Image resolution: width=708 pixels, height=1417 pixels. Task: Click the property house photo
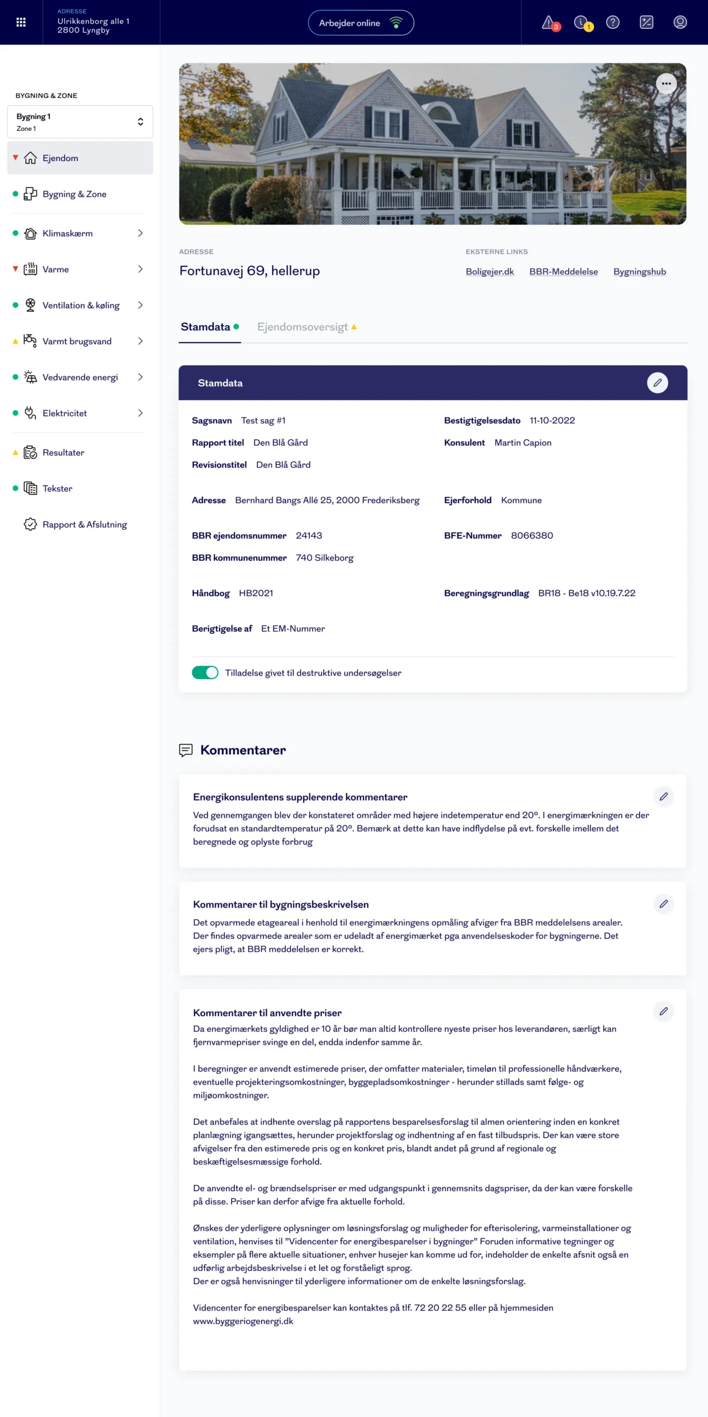click(x=433, y=144)
